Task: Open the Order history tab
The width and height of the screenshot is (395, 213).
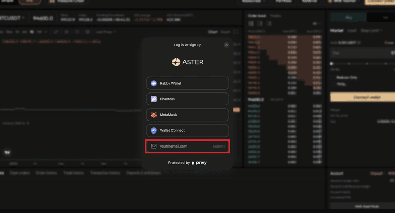Action: coord(46,173)
